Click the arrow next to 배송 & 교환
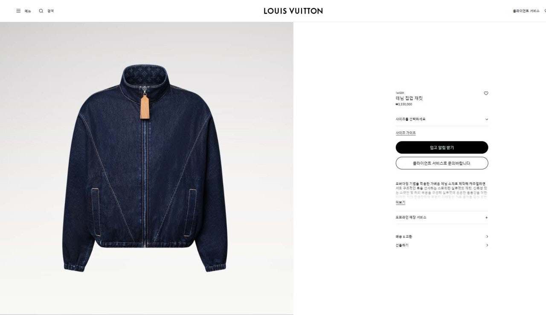This screenshot has width=546, height=315. 487,237
